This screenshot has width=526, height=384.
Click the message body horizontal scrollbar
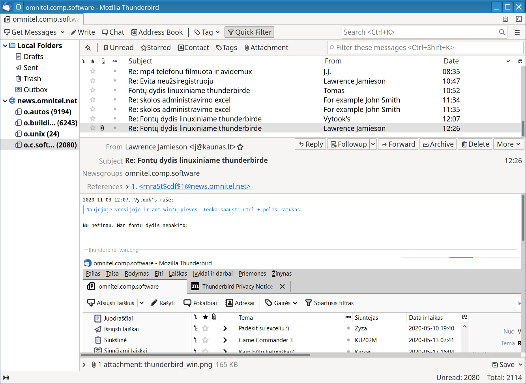point(196,354)
